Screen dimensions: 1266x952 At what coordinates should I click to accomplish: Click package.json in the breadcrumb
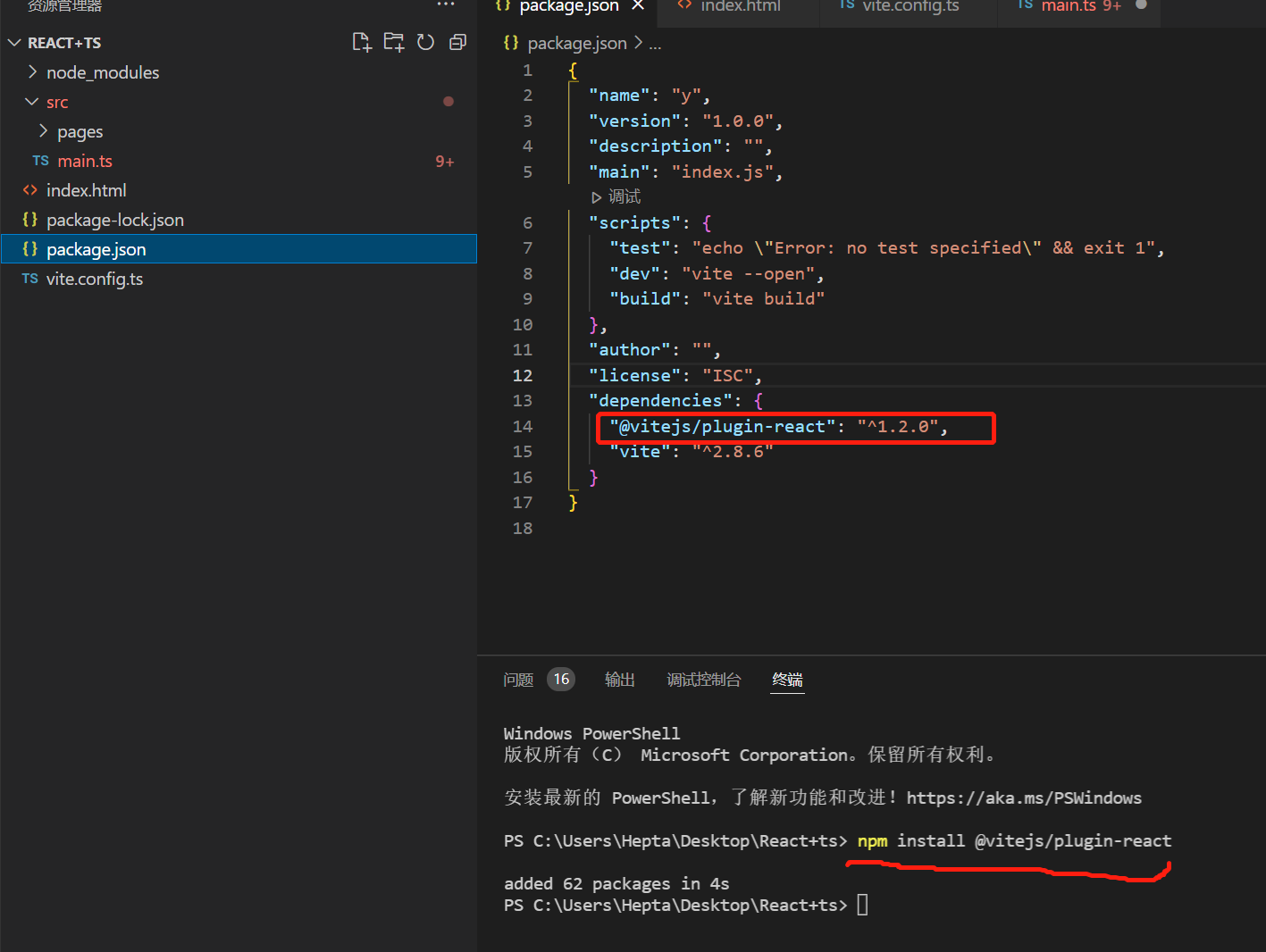tap(577, 43)
